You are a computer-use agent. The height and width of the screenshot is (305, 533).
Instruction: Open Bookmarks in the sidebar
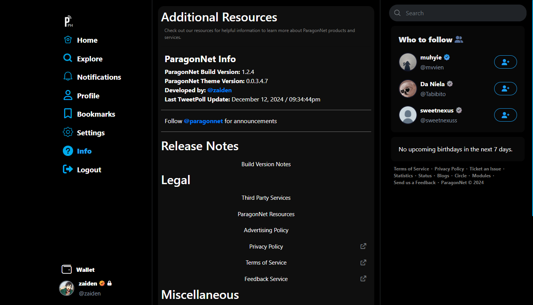tap(96, 114)
